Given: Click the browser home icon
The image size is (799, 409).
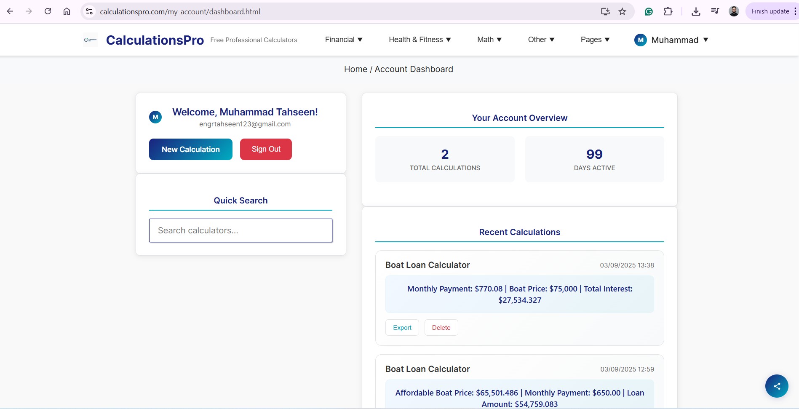Looking at the screenshot, I should pyautogui.click(x=67, y=11).
